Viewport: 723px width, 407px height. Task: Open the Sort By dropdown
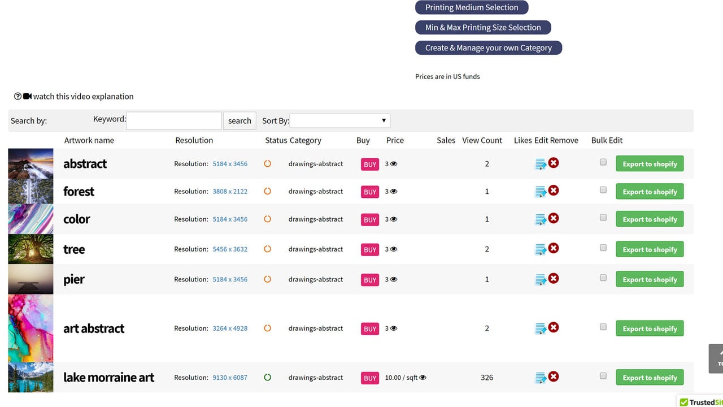tap(340, 120)
